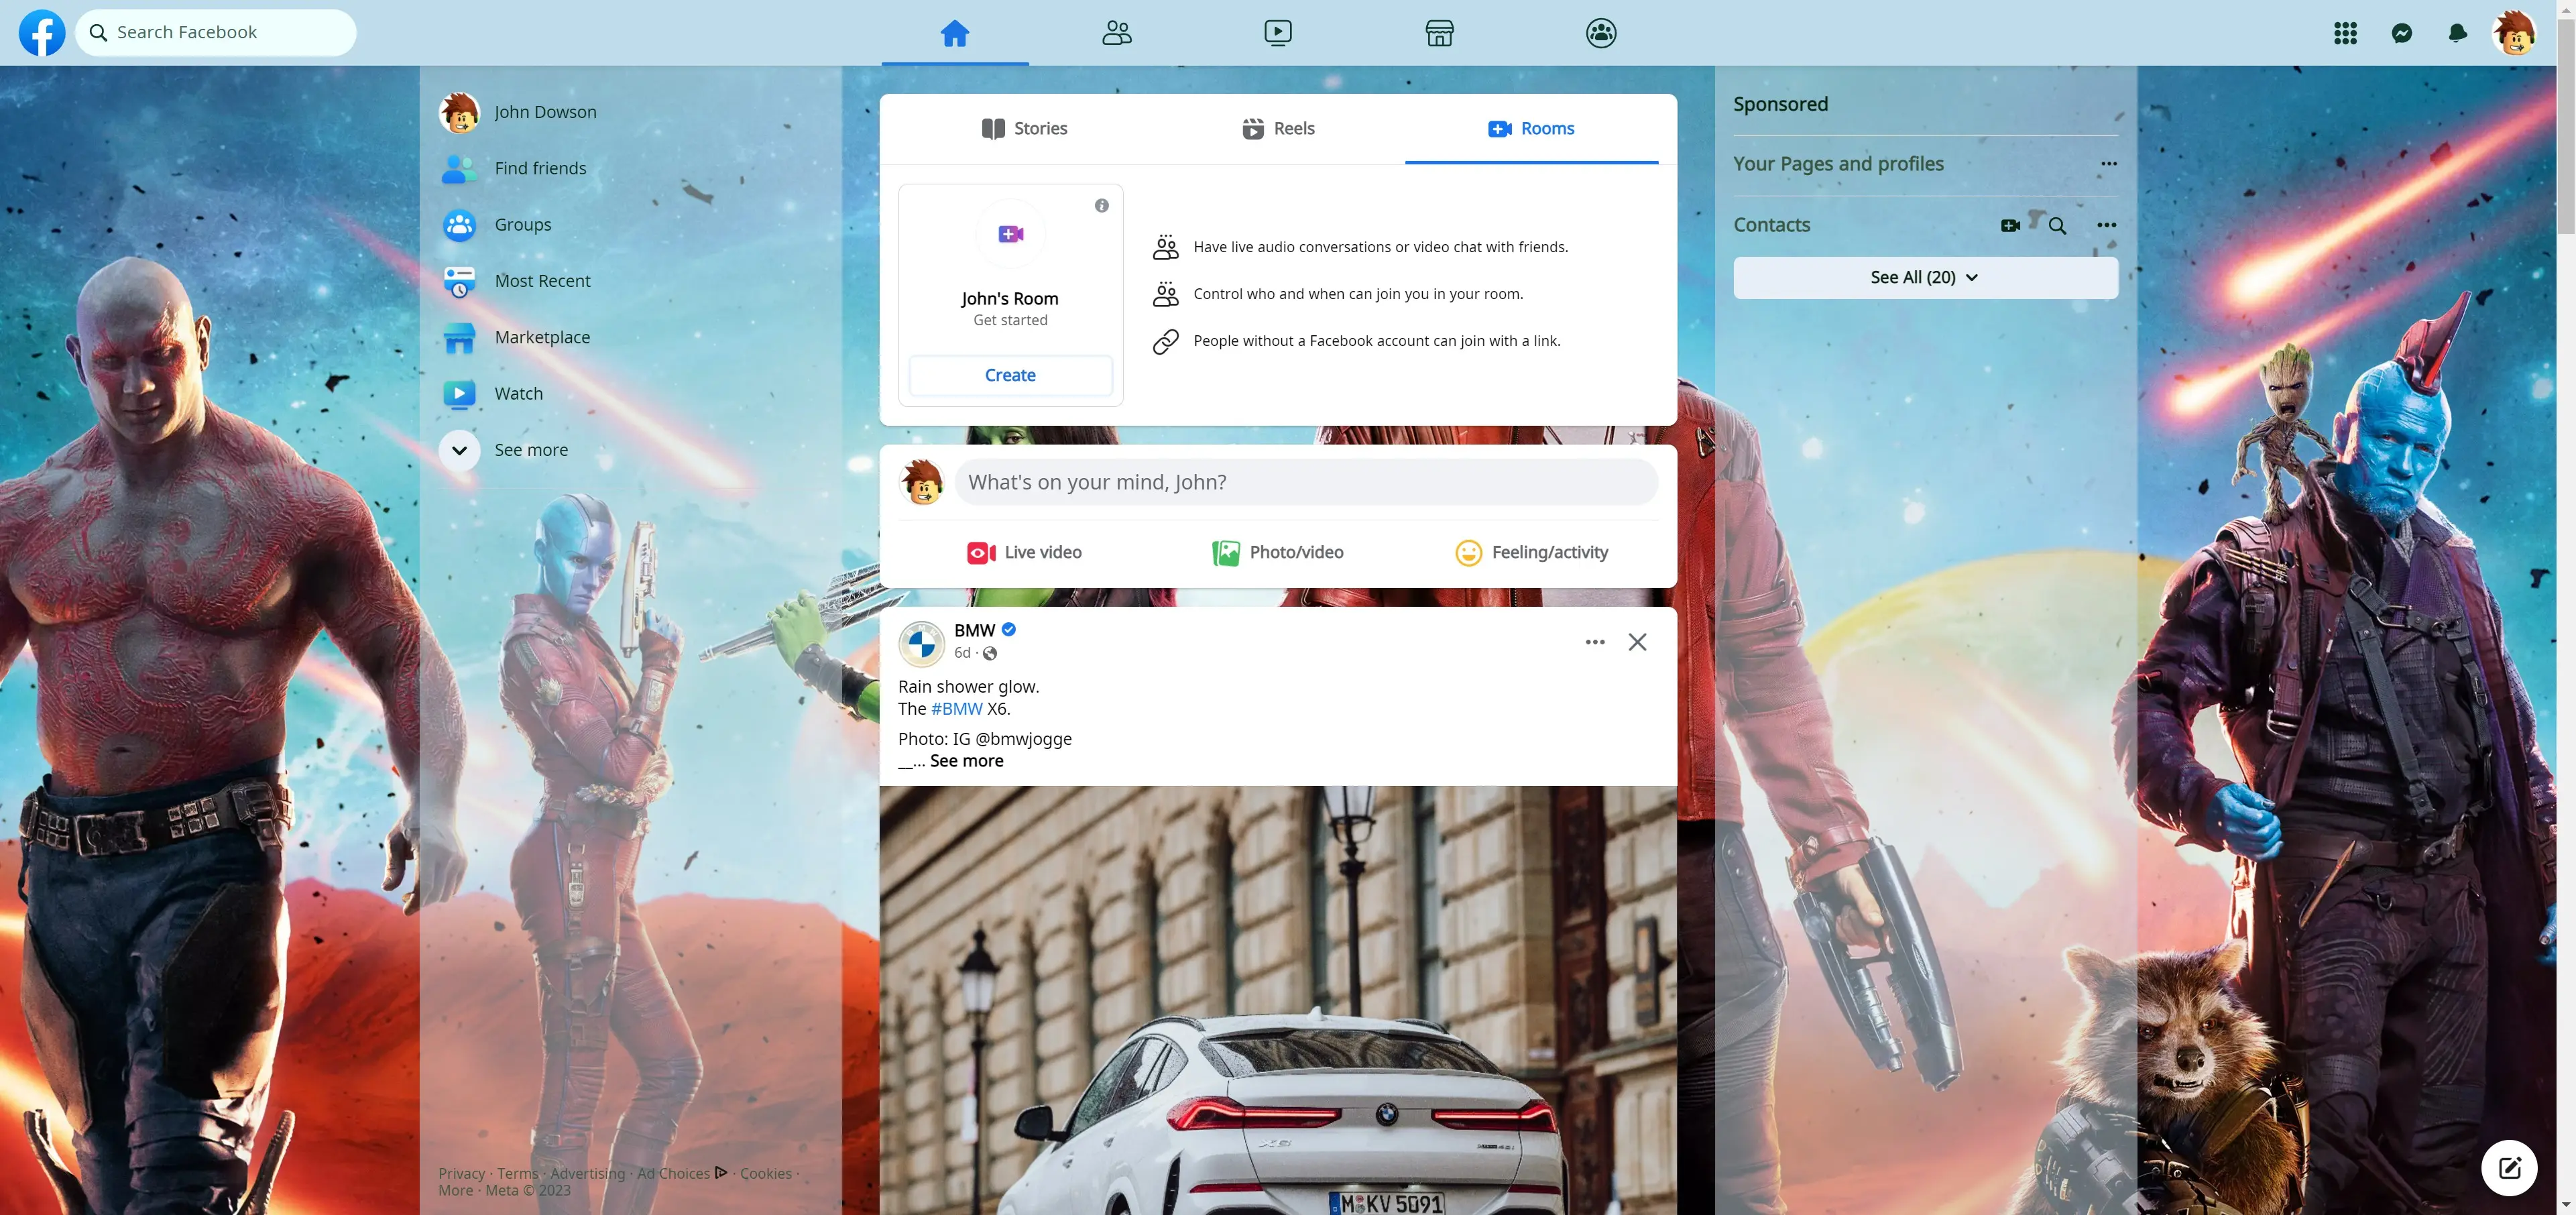Click the new message compose button
Screen dimensions: 2576x1215
(x=2508, y=1167)
